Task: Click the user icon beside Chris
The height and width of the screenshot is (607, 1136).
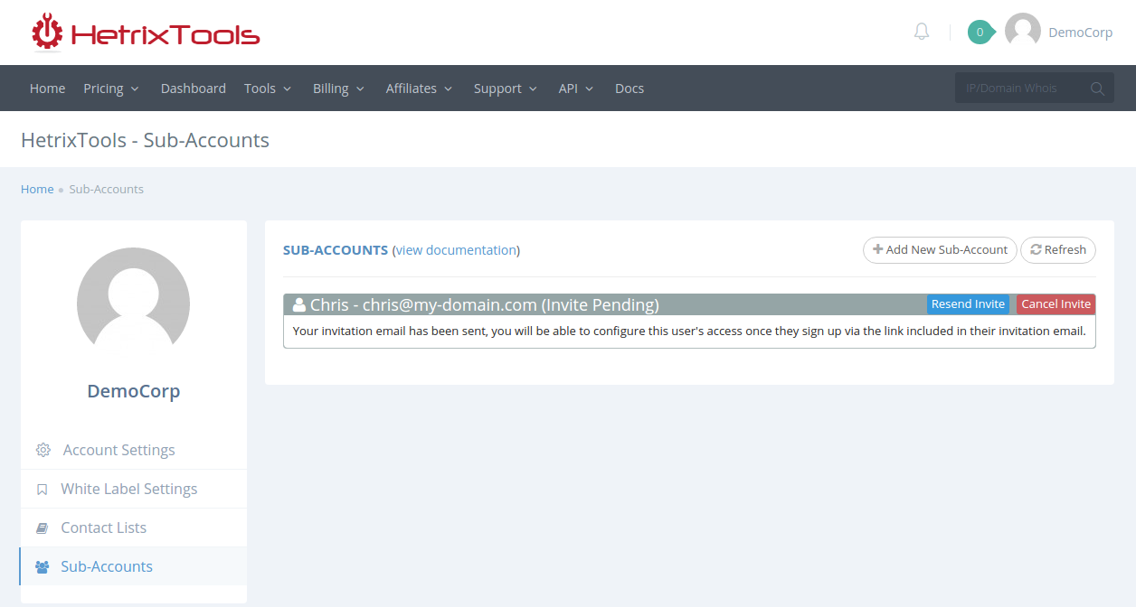Action: coord(299,304)
